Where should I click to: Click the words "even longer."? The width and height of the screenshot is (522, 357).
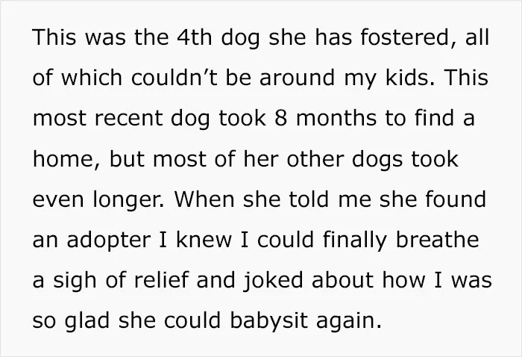pyautogui.click(x=98, y=201)
